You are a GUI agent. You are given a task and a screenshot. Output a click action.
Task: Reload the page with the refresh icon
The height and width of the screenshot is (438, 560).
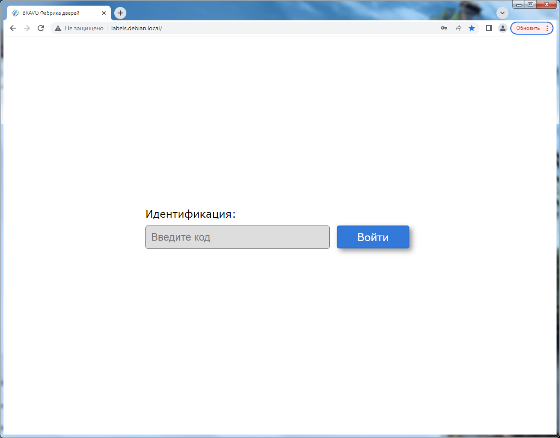[40, 28]
